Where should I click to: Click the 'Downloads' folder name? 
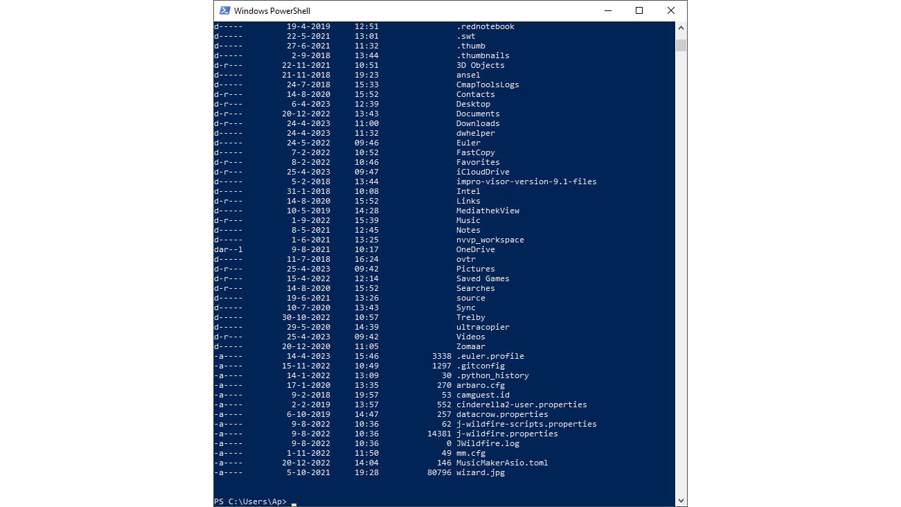pos(478,123)
